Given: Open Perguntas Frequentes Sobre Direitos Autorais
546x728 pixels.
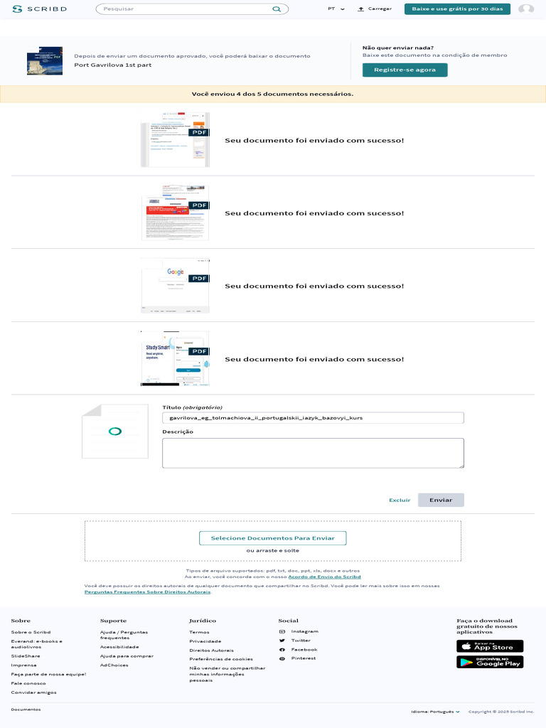Looking at the screenshot, I should (148, 592).
